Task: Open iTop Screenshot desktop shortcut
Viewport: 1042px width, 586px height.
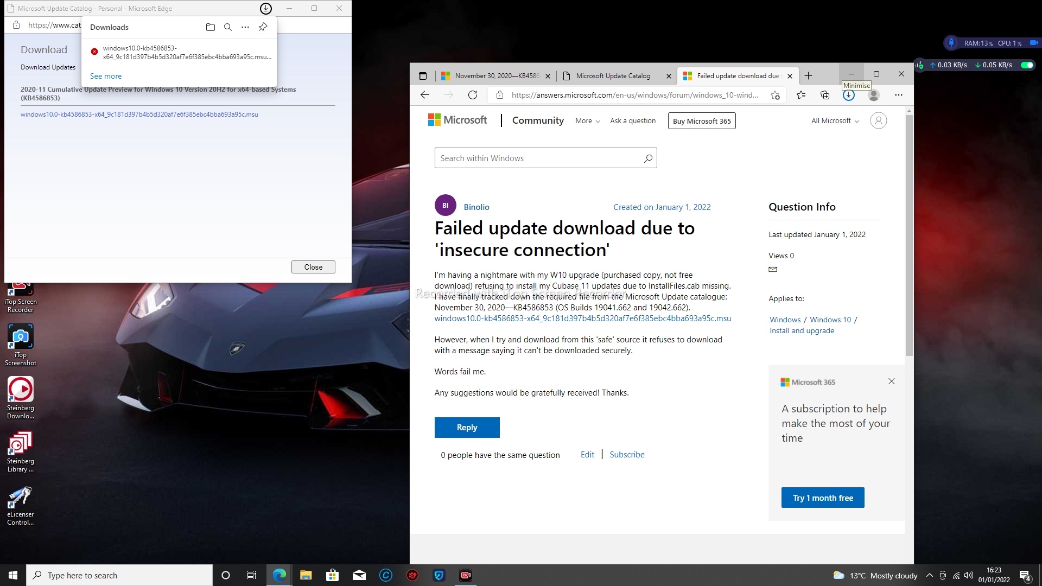Action: click(21, 345)
